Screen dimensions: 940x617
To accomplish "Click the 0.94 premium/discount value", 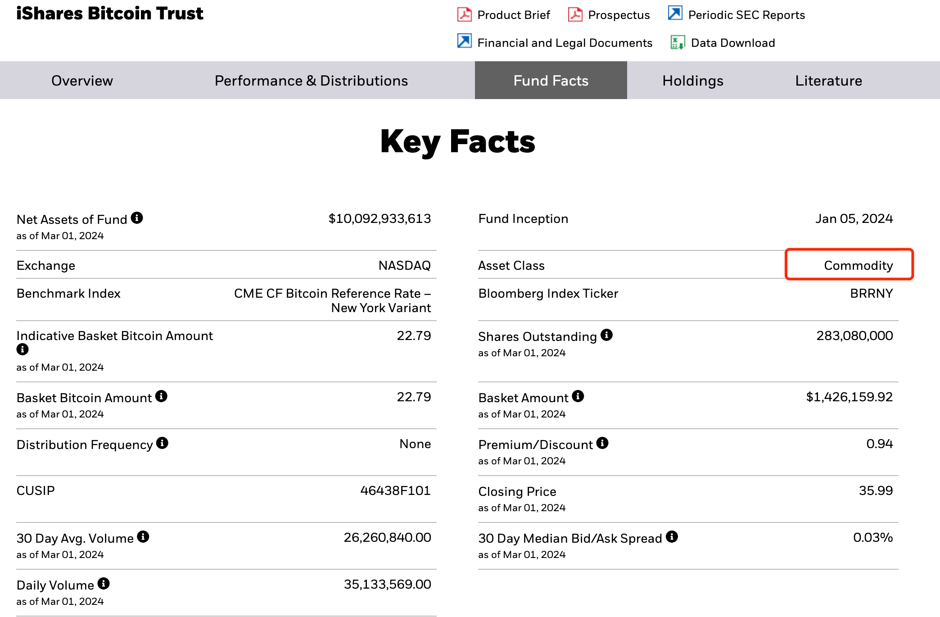I will (879, 444).
